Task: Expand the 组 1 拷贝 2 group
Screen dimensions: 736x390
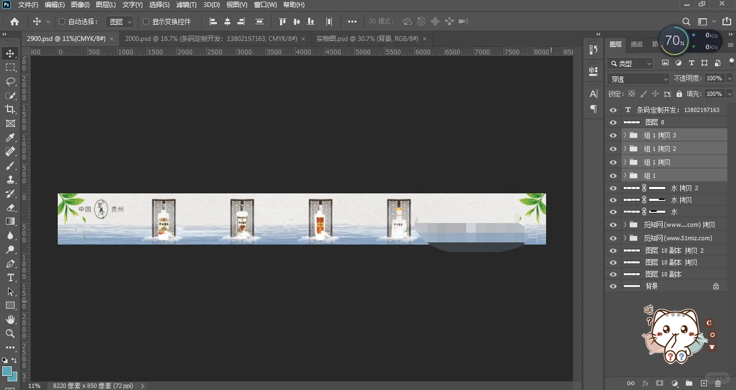Action: coord(625,149)
